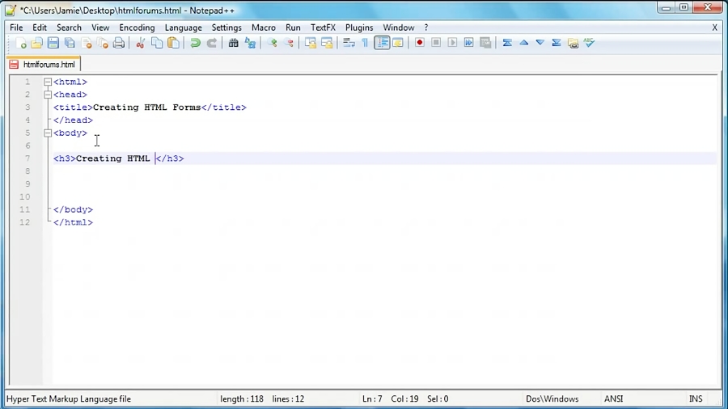Open the View menu
The height and width of the screenshot is (409, 728).
[x=100, y=27]
